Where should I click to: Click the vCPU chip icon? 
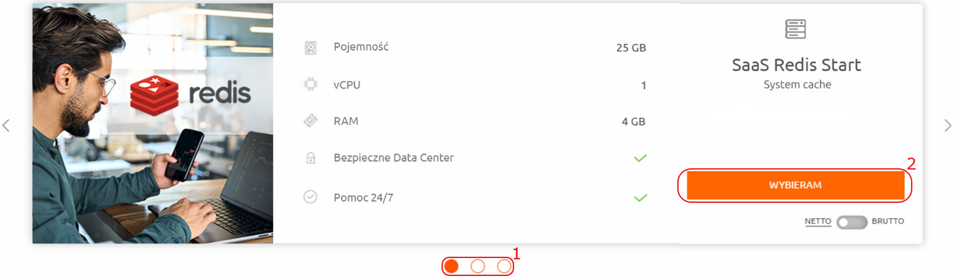[x=310, y=84]
